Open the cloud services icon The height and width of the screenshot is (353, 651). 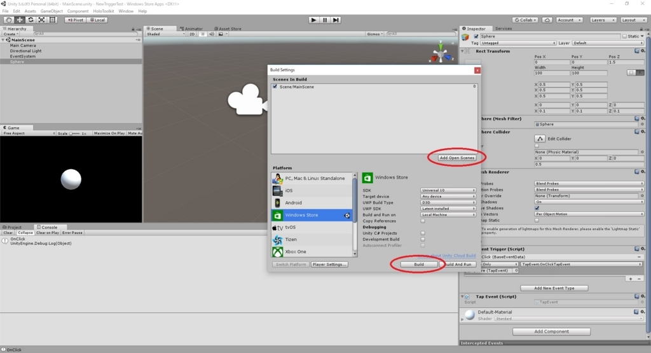(547, 20)
